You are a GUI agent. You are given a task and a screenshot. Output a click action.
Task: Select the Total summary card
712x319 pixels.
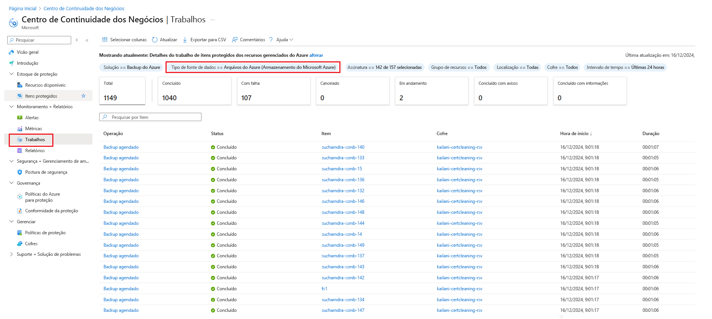tap(122, 91)
